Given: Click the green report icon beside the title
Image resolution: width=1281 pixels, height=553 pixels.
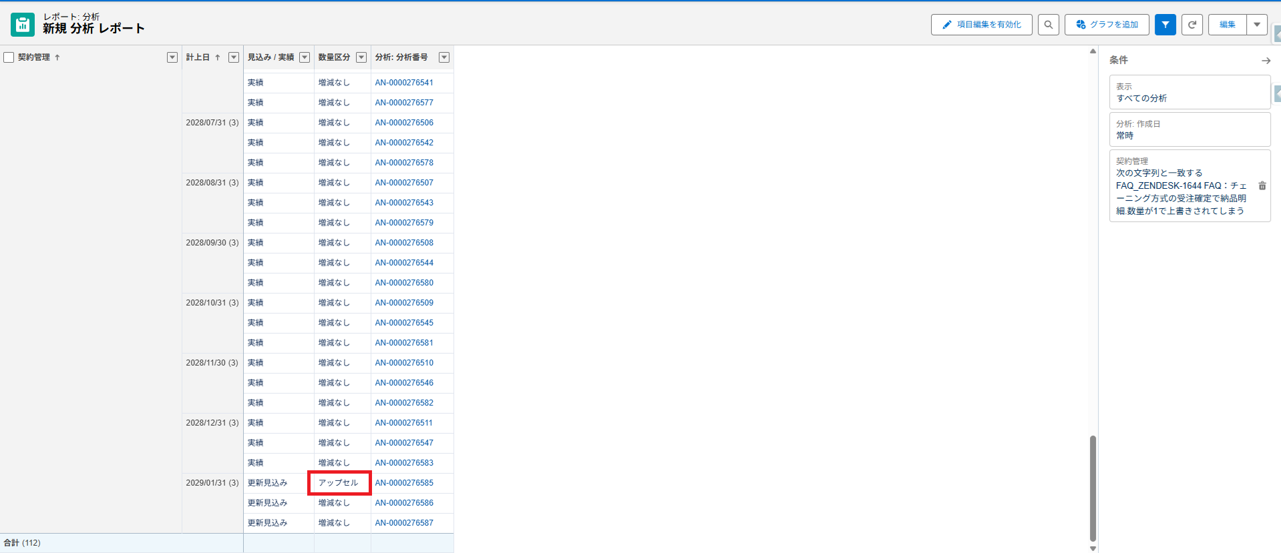Looking at the screenshot, I should [23, 25].
